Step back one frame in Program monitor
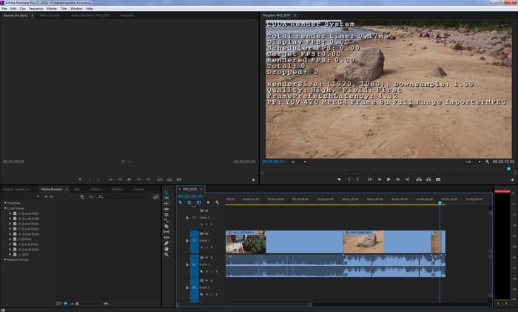518x312 pixels. [379, 179]
